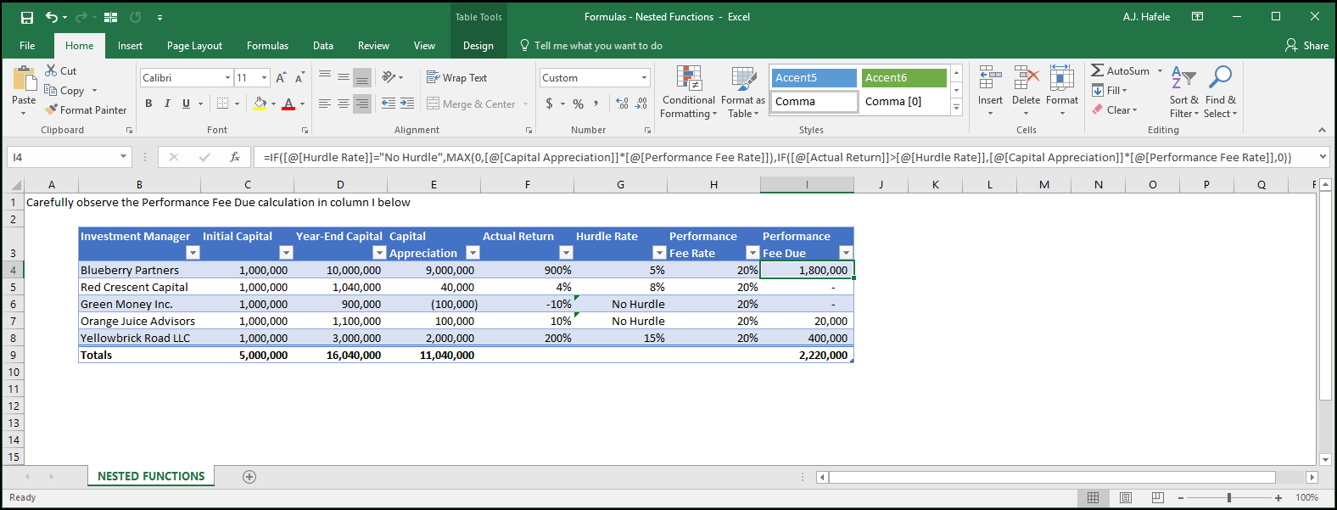Open the Custom number format dropdown
The height and width of the screenshot is (510, 1337).
point(644,78)
